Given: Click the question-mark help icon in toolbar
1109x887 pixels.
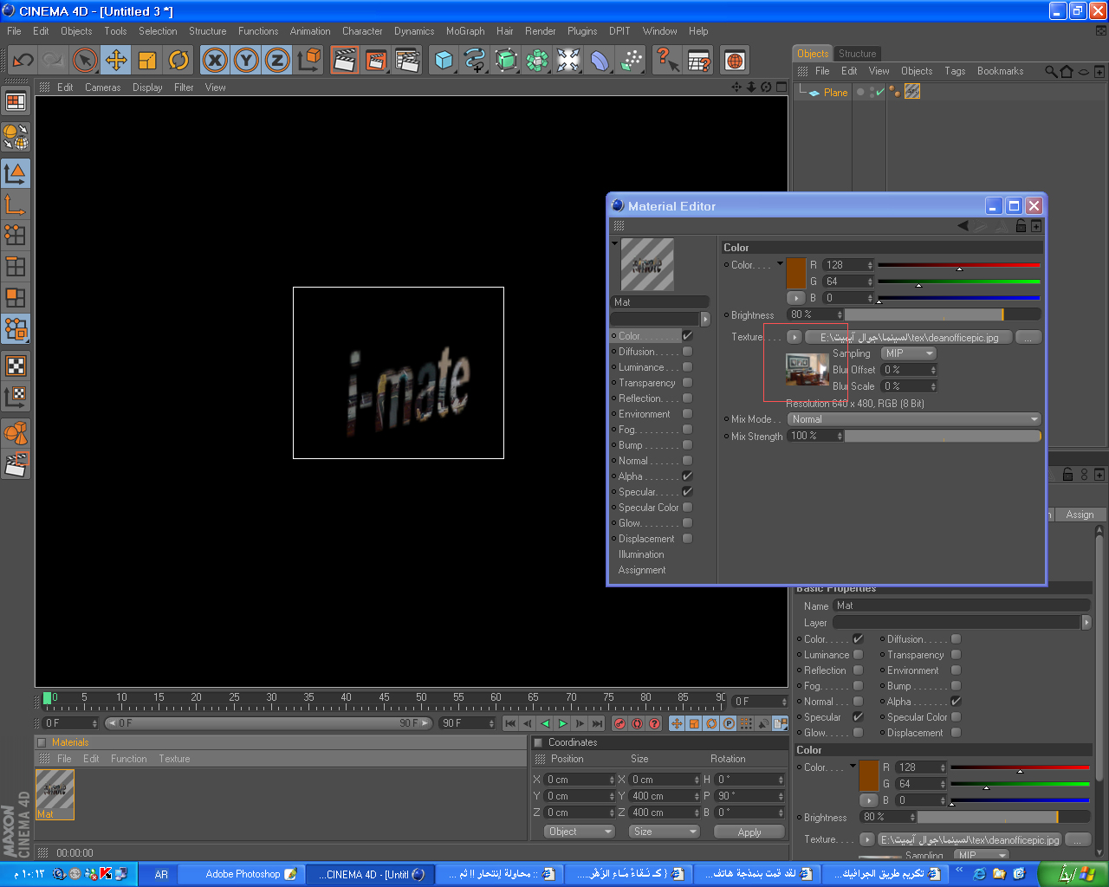Looking at the screenshot, I should [667, 60].
